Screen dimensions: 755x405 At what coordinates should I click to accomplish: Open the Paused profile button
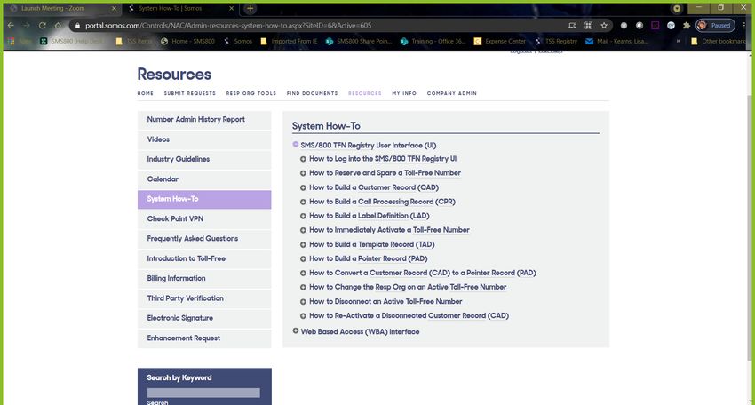715,26
